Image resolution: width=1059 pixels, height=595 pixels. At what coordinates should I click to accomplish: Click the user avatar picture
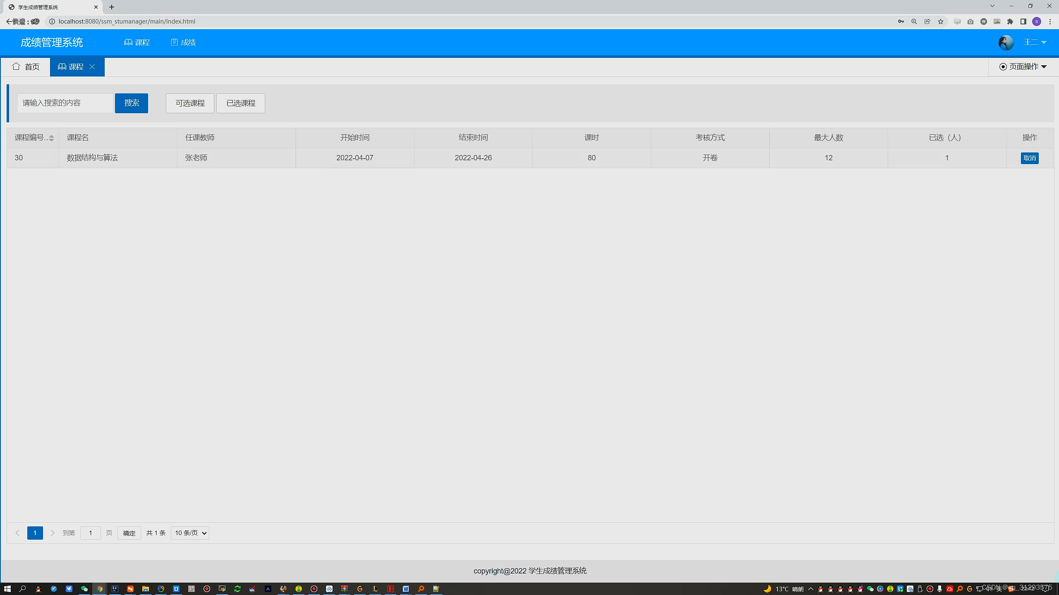coord(1006,43)
